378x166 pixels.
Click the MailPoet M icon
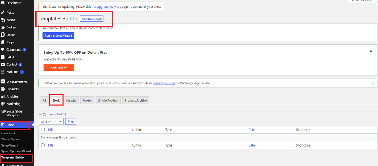(3, 72)
